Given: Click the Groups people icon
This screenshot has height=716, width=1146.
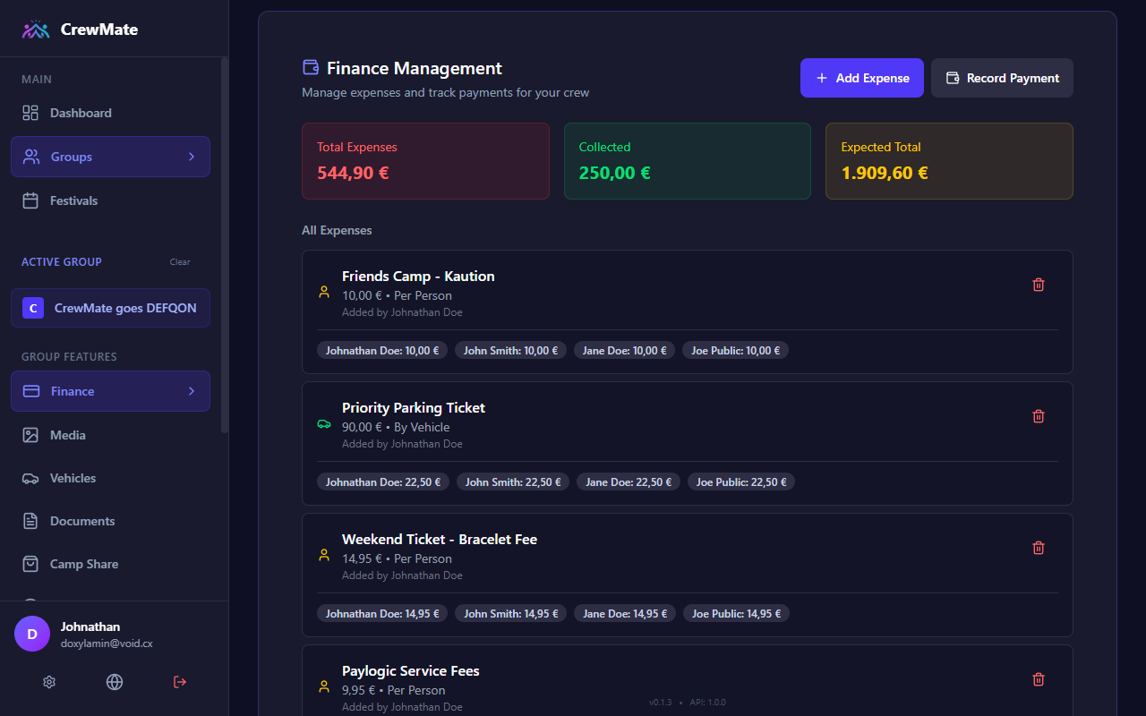Looking at the screenshot, I should [x=31, y=157].
